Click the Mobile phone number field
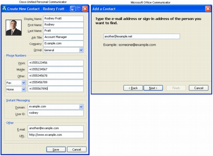 click(x=56, y=69)
